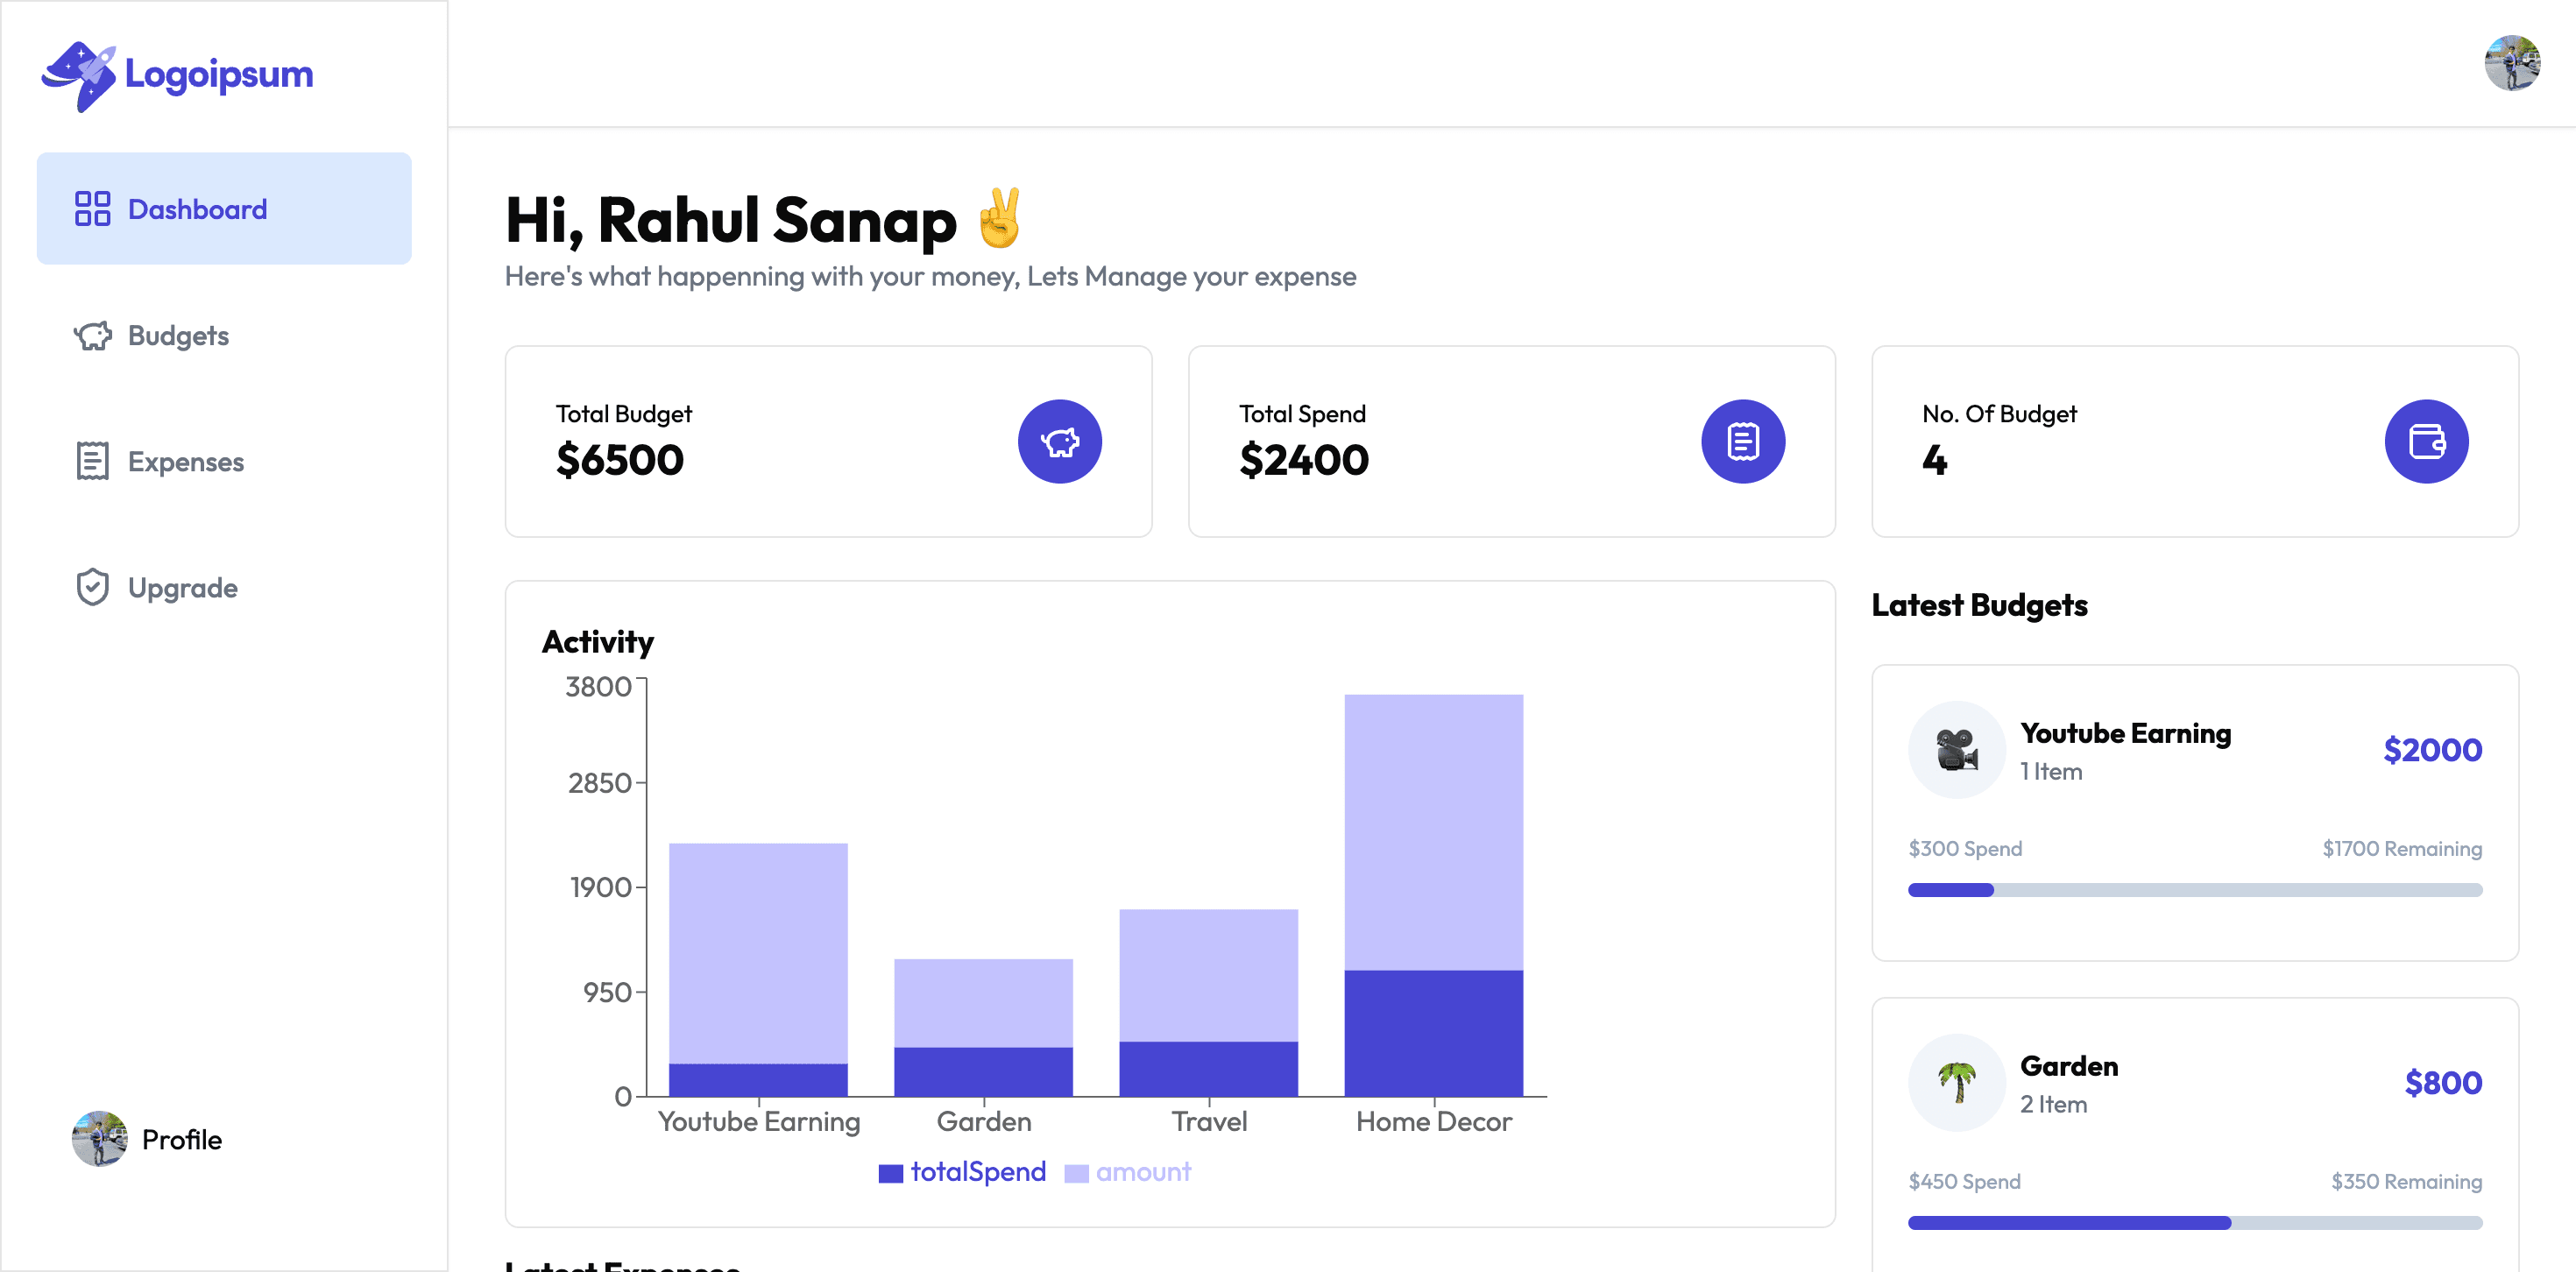Open the Dashboard section
The image size is (2576, 1272).
(x=196, y=208)
